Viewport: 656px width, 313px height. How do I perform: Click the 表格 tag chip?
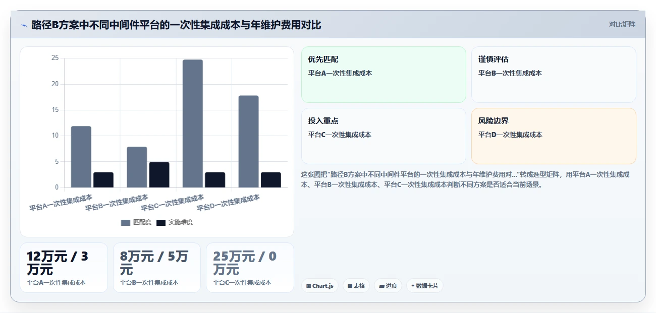tap(356, 286)
